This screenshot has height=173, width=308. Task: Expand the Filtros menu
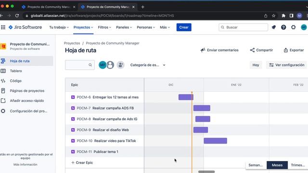(x=104, y=27)
